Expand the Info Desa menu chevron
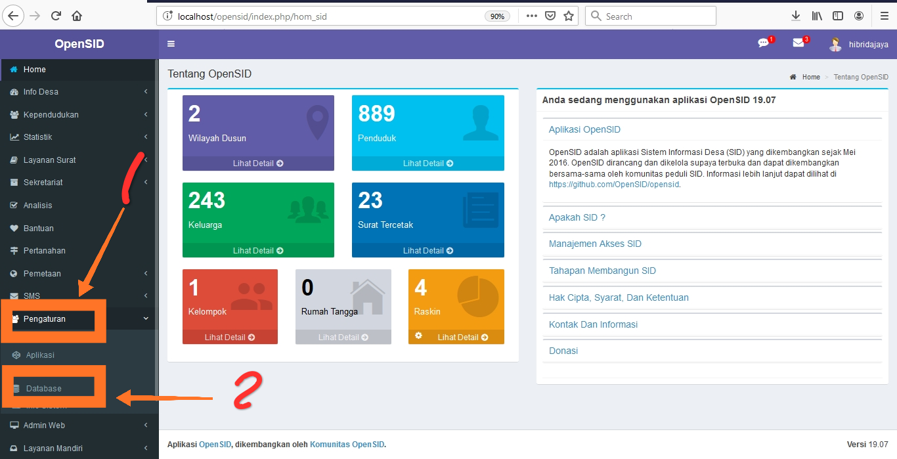The height and width of the screenshot is (459, 897). click(146, 92)
